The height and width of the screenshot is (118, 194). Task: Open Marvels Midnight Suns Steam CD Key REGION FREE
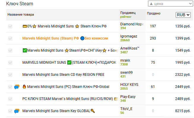point(63,75)
